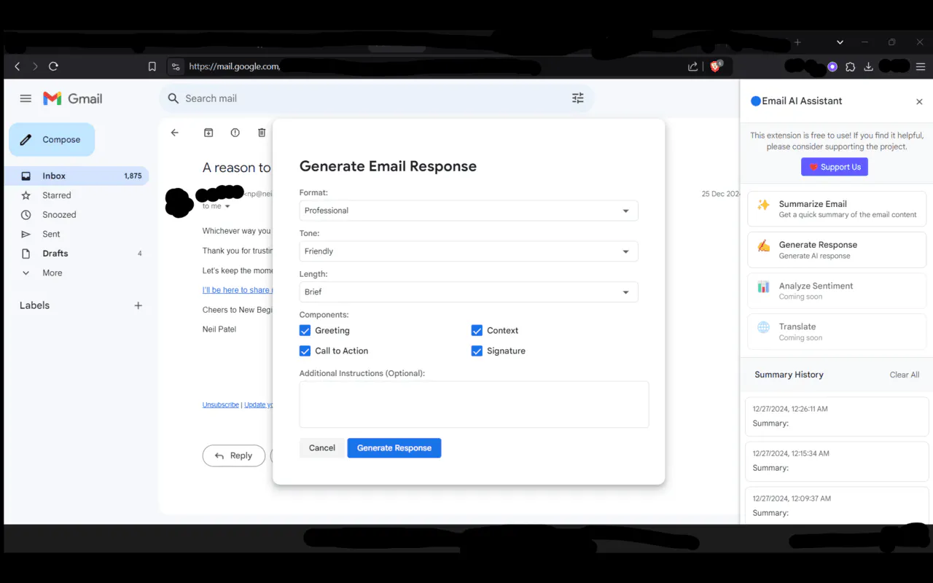The image size is (933, 583).
Task: Cancel the Generate Email Response dialog
Action: (x=321, y=448)
